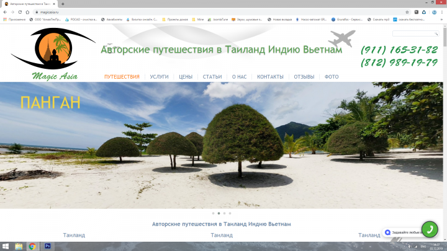Open the Grundfos - Сервис bookmark

[347, 20]
